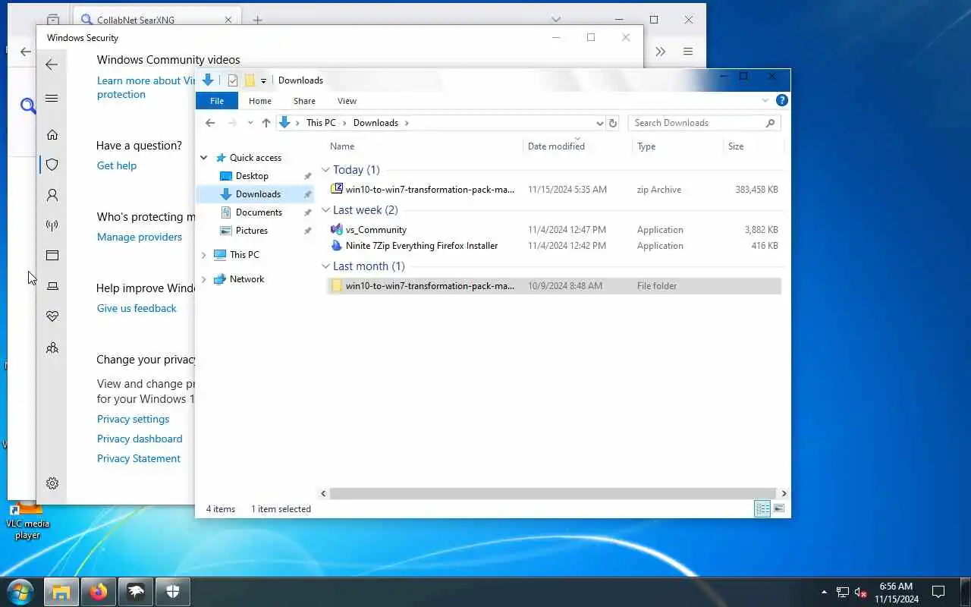Switch to details view layout icon
This screenshot has height=607, width=971.
tap(762, 509)
